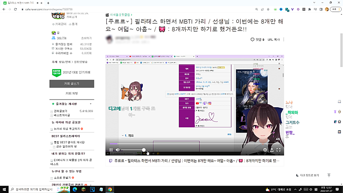Open the comments via the 댓글 icon
The image size is (343, 193).
point(253,39)
